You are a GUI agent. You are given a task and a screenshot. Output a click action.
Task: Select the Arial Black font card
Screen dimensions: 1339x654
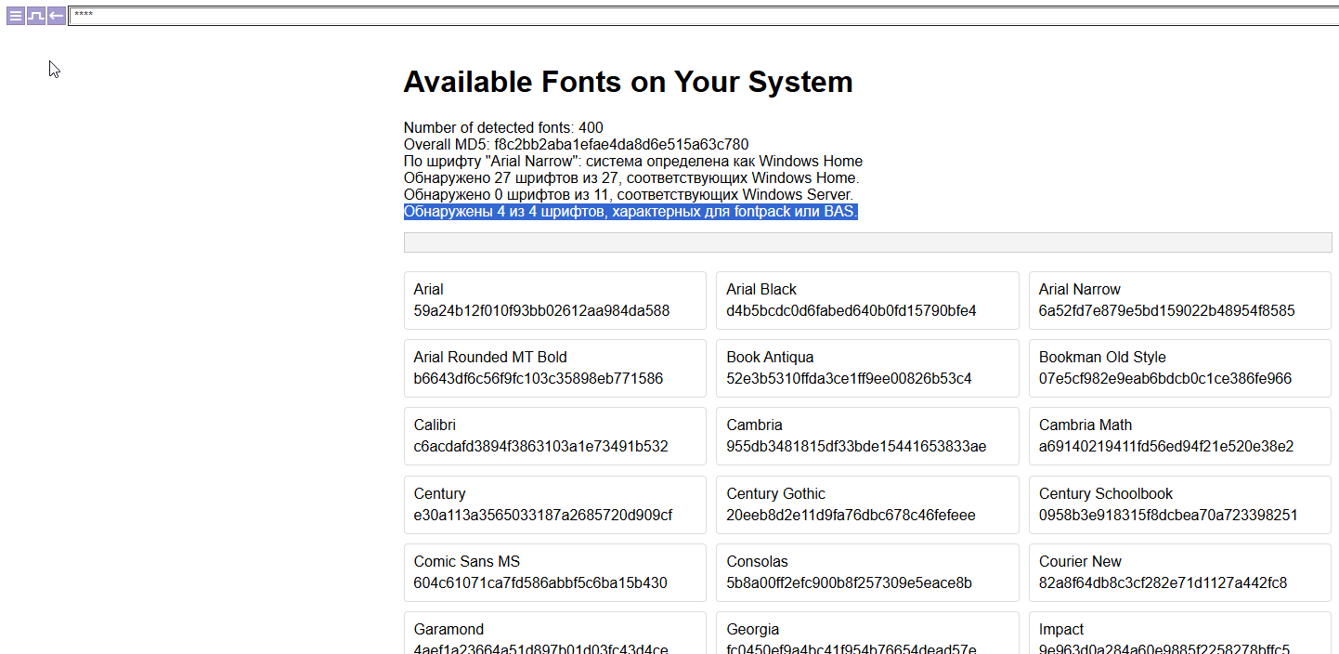[866, 300]
